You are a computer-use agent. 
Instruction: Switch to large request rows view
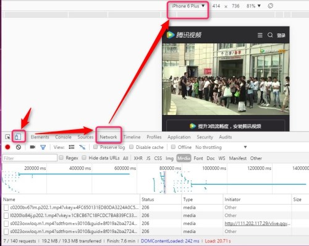[x=72, y=147]
